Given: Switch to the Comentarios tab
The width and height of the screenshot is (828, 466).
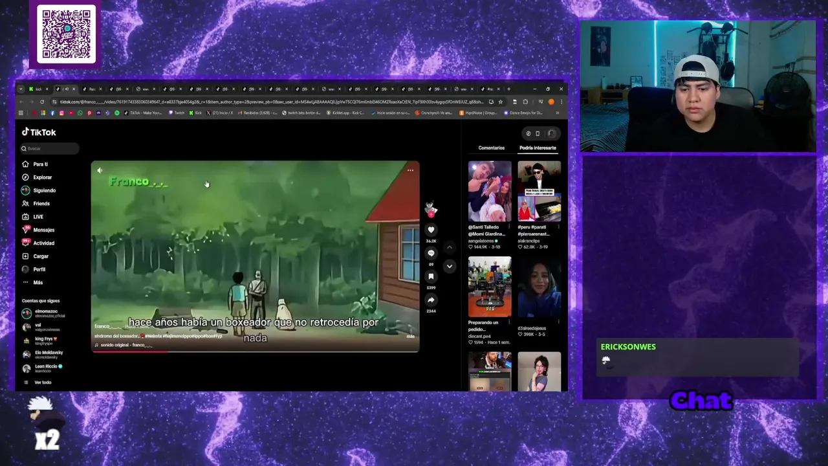Looking at the screenshot, I should tap(492, 148).
